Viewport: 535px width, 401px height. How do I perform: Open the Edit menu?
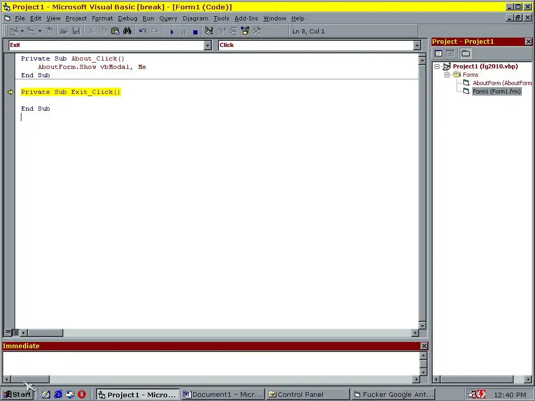36,18
